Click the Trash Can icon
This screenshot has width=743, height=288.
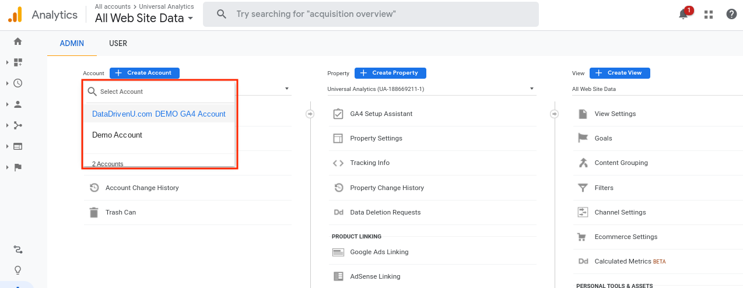pyautogui.click(x=94, y=212)
